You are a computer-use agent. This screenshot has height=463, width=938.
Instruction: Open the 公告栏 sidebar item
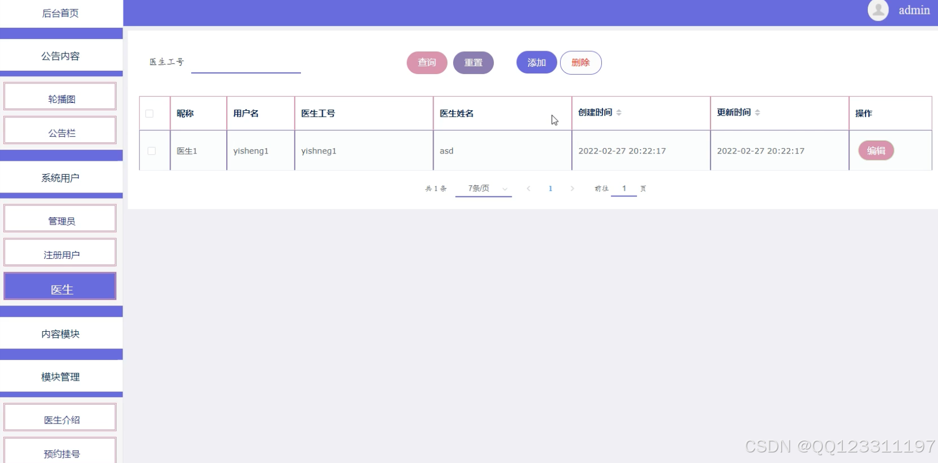60,131
